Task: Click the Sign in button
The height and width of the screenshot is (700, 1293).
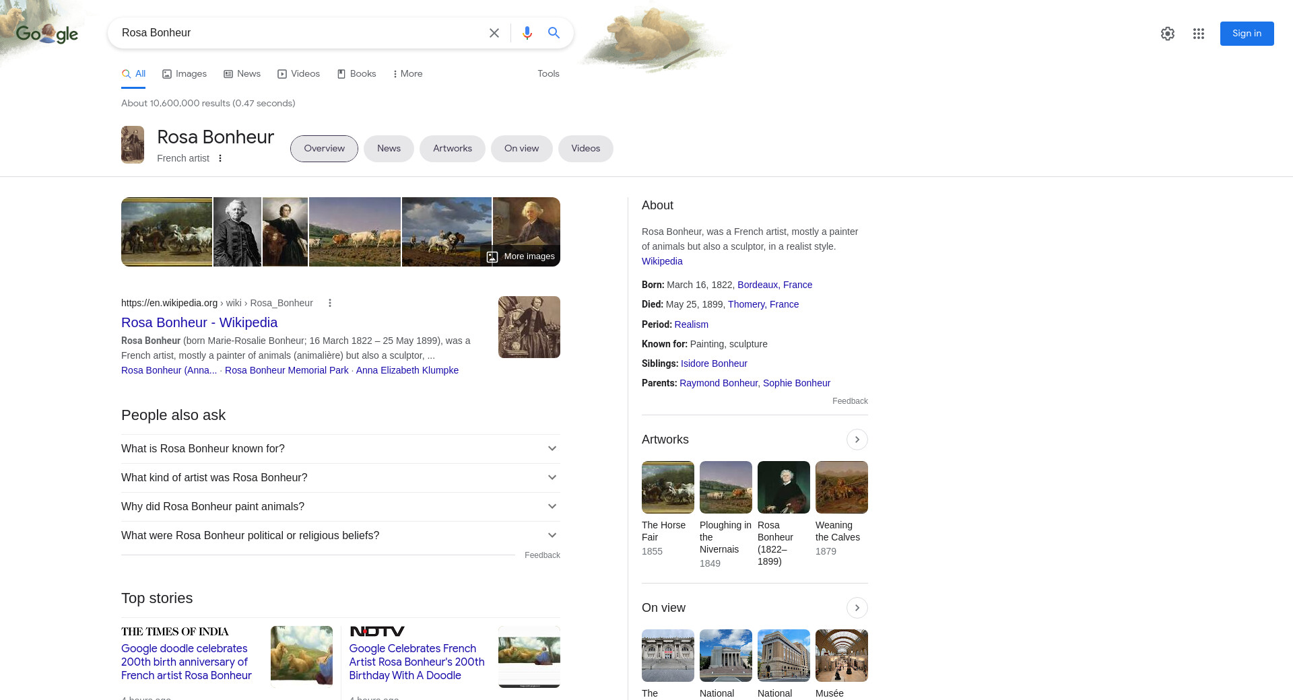Action: coord(1247,34)
